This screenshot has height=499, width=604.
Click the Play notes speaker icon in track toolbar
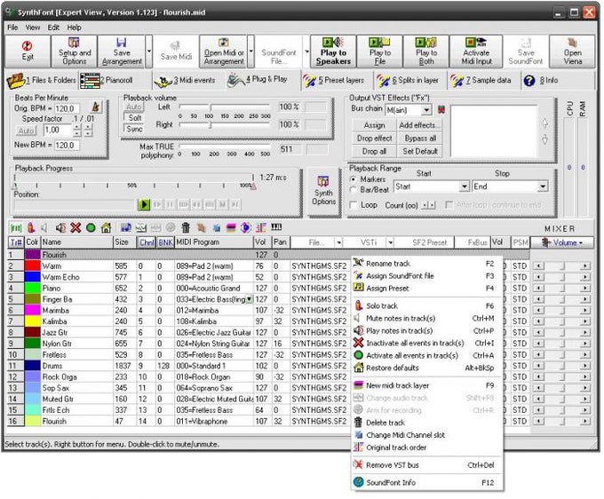click(60, 227)
